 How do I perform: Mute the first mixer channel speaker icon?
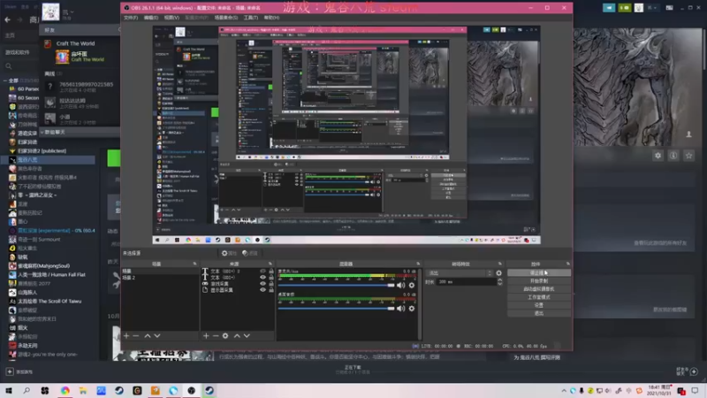click(401, 285)
